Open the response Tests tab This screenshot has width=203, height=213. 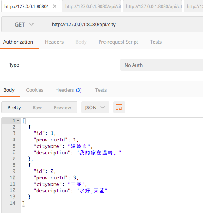coord(101,90)
